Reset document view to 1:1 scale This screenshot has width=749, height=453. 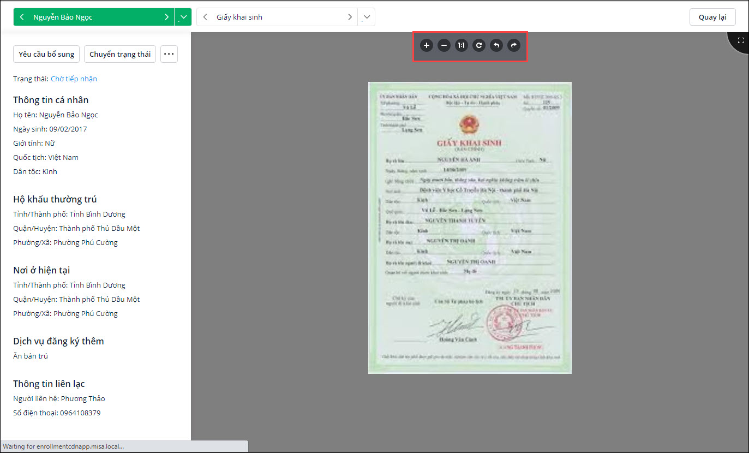click(x=462, y=46)
